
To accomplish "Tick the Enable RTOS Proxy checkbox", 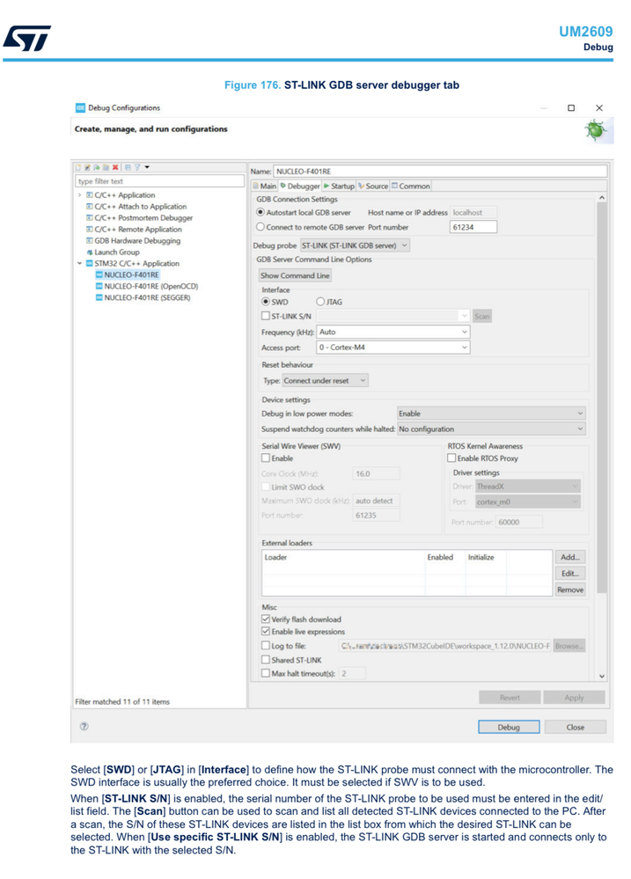I will pos(451,458).
